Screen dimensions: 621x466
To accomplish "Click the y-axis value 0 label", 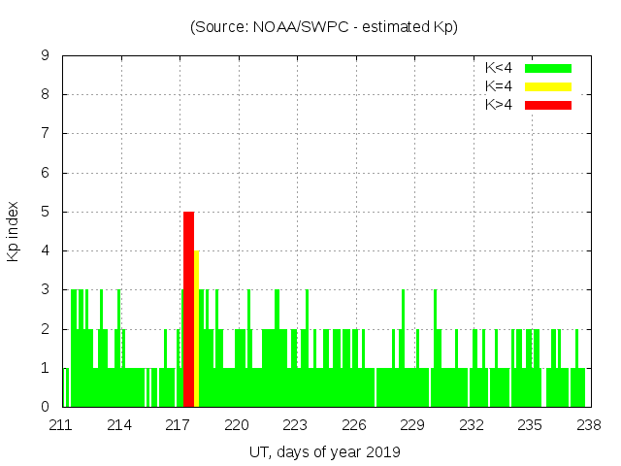I will click(x=45, y=407).
